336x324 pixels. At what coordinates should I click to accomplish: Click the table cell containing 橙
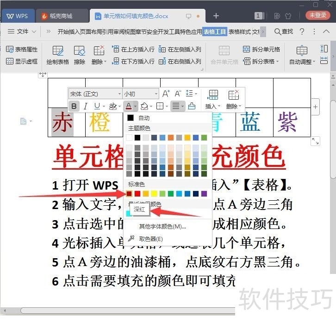104,122
